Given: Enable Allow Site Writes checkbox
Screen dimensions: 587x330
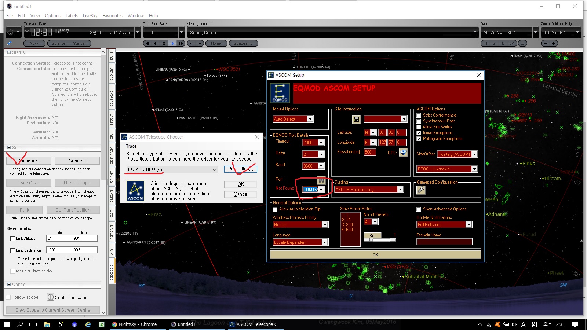Looking at the screenshot, I should coord(419,127).
